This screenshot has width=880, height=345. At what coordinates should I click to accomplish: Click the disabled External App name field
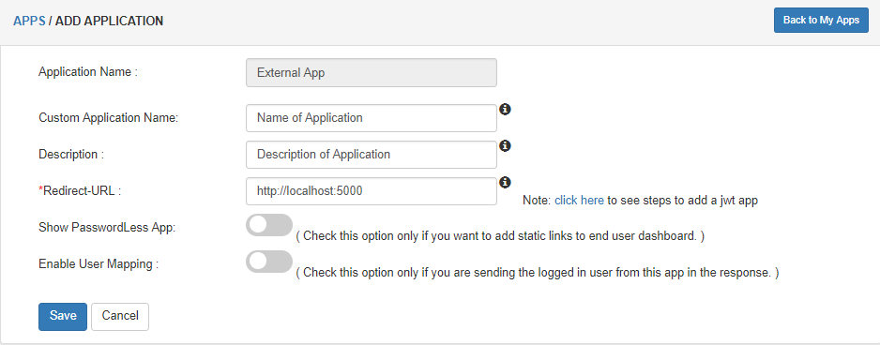pyautogui.click(x=371, y=73)
